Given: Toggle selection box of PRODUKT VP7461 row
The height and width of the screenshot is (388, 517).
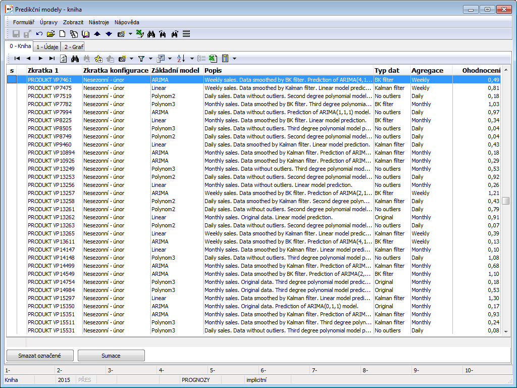Looking at the screenshot, I should tap(12, 80).
